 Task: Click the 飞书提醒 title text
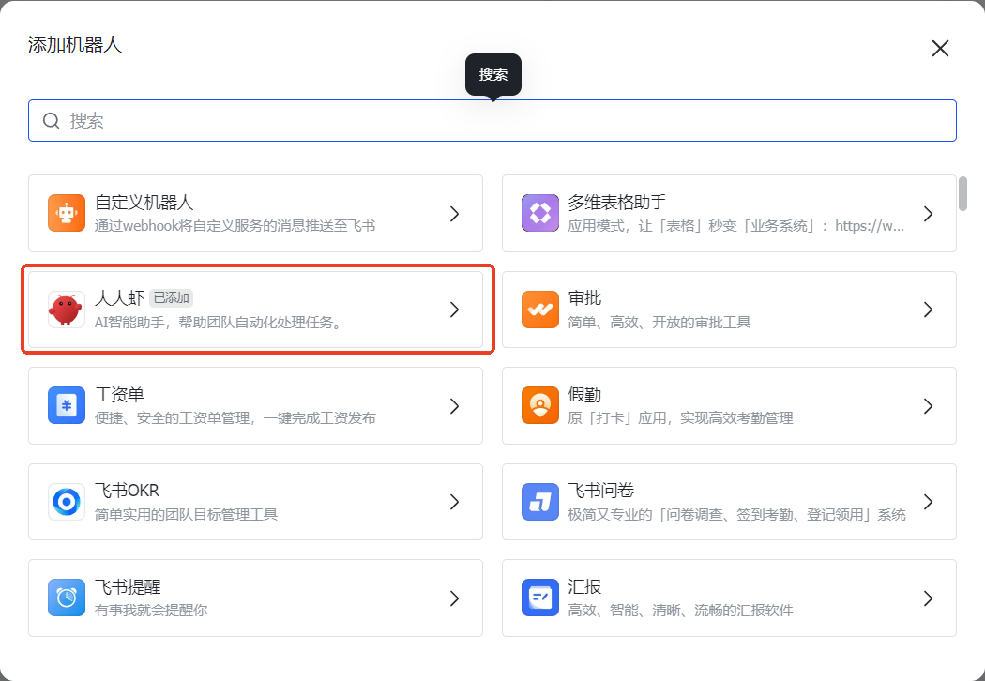128,587
